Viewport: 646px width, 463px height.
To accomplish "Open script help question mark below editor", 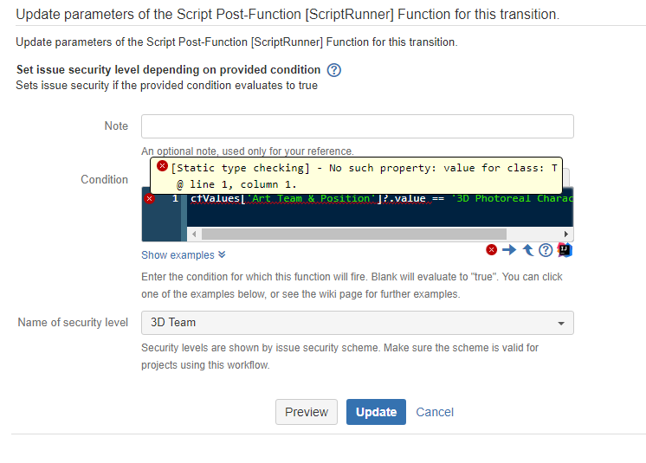I will (x=546, y=250).
